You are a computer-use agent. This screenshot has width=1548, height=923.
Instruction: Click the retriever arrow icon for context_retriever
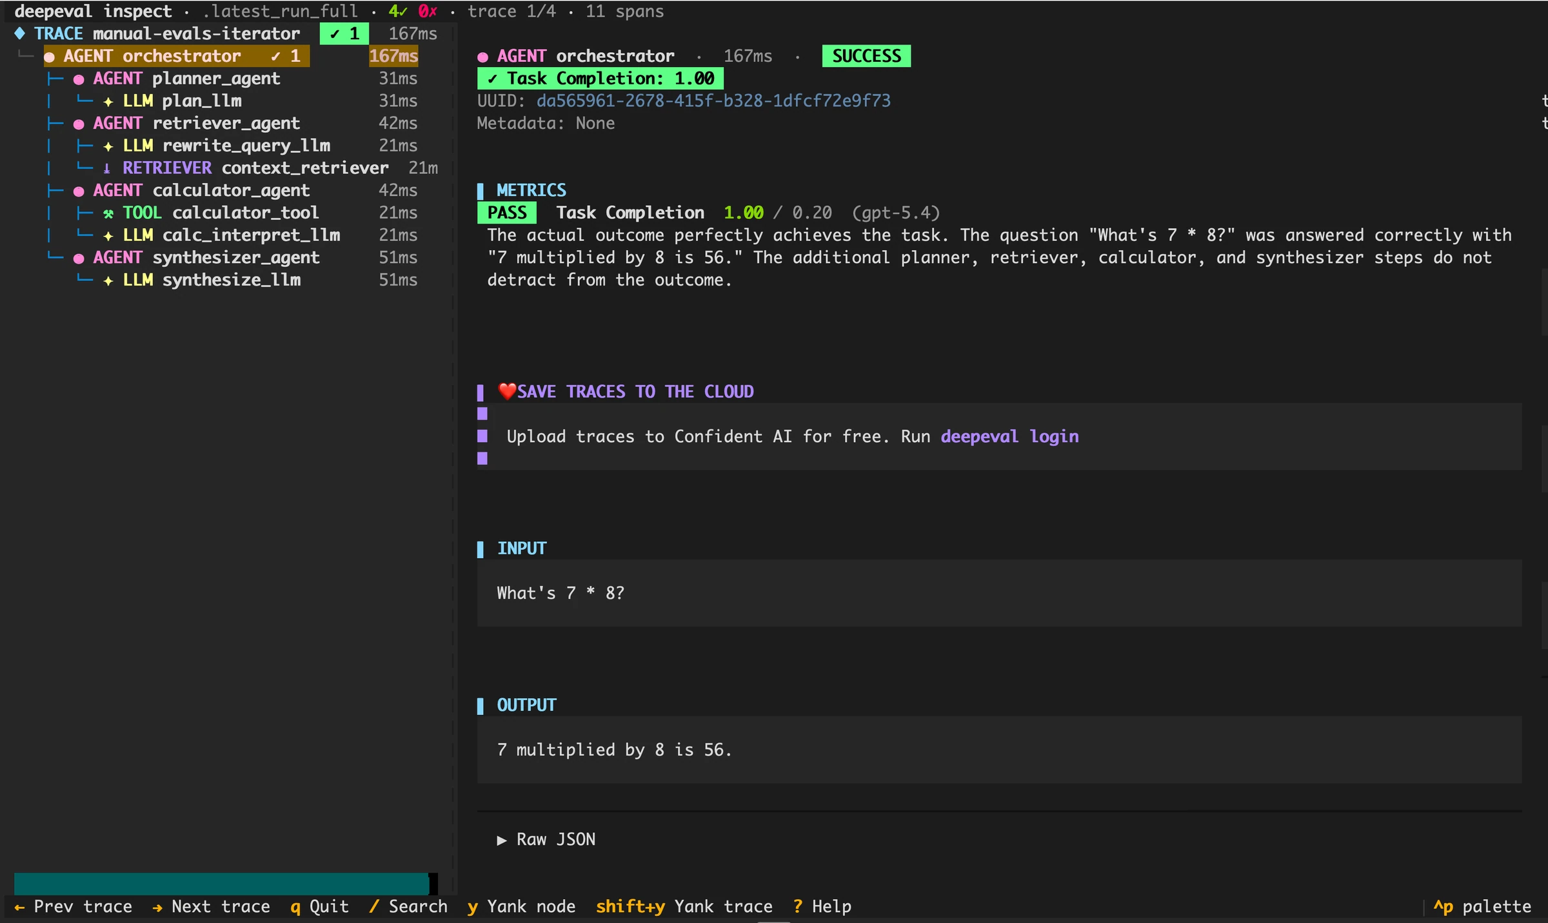coord(107,169)
